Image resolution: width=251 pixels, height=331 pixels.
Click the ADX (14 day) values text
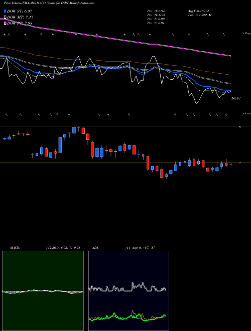tap(140, 248)
